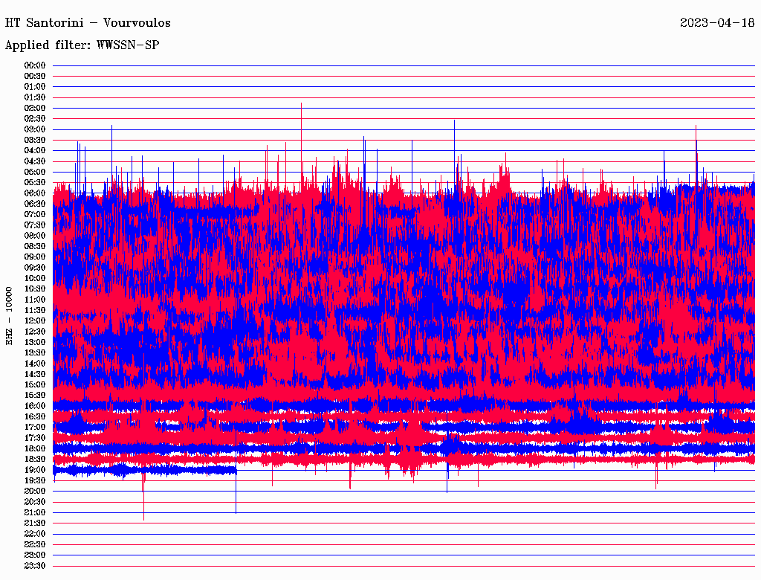Click the date 2023-04-18 in the header

[716, 22]
